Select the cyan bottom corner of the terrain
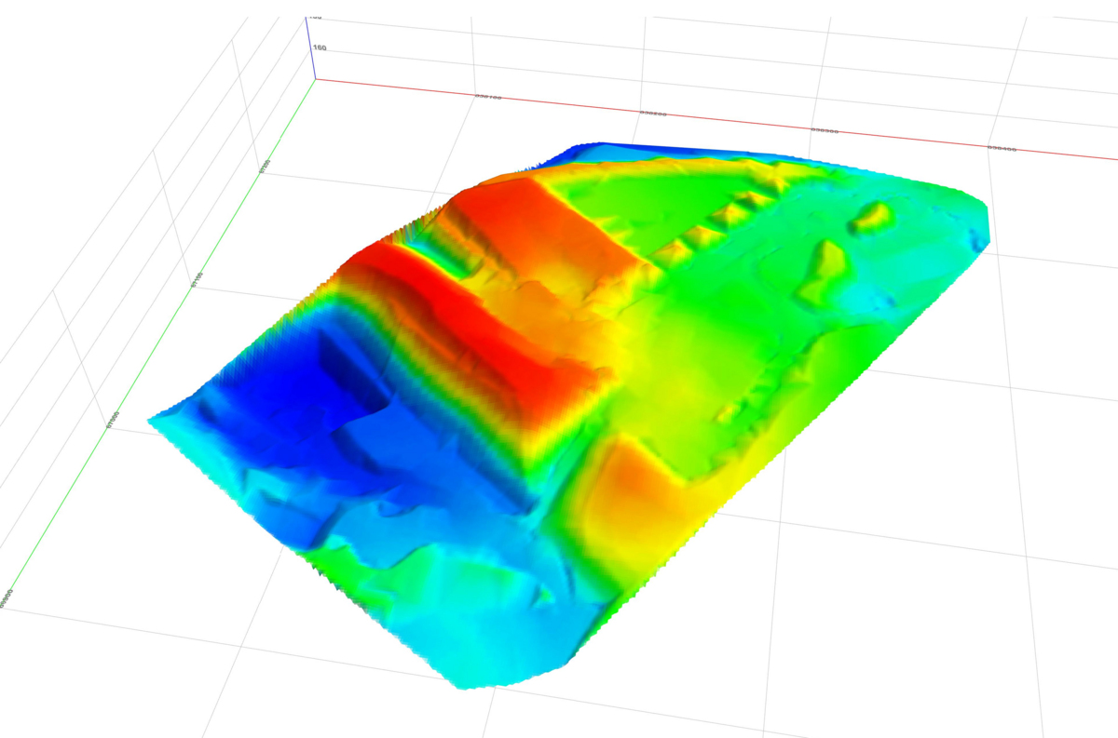1118x738 pixels. [x=475, y=675]
